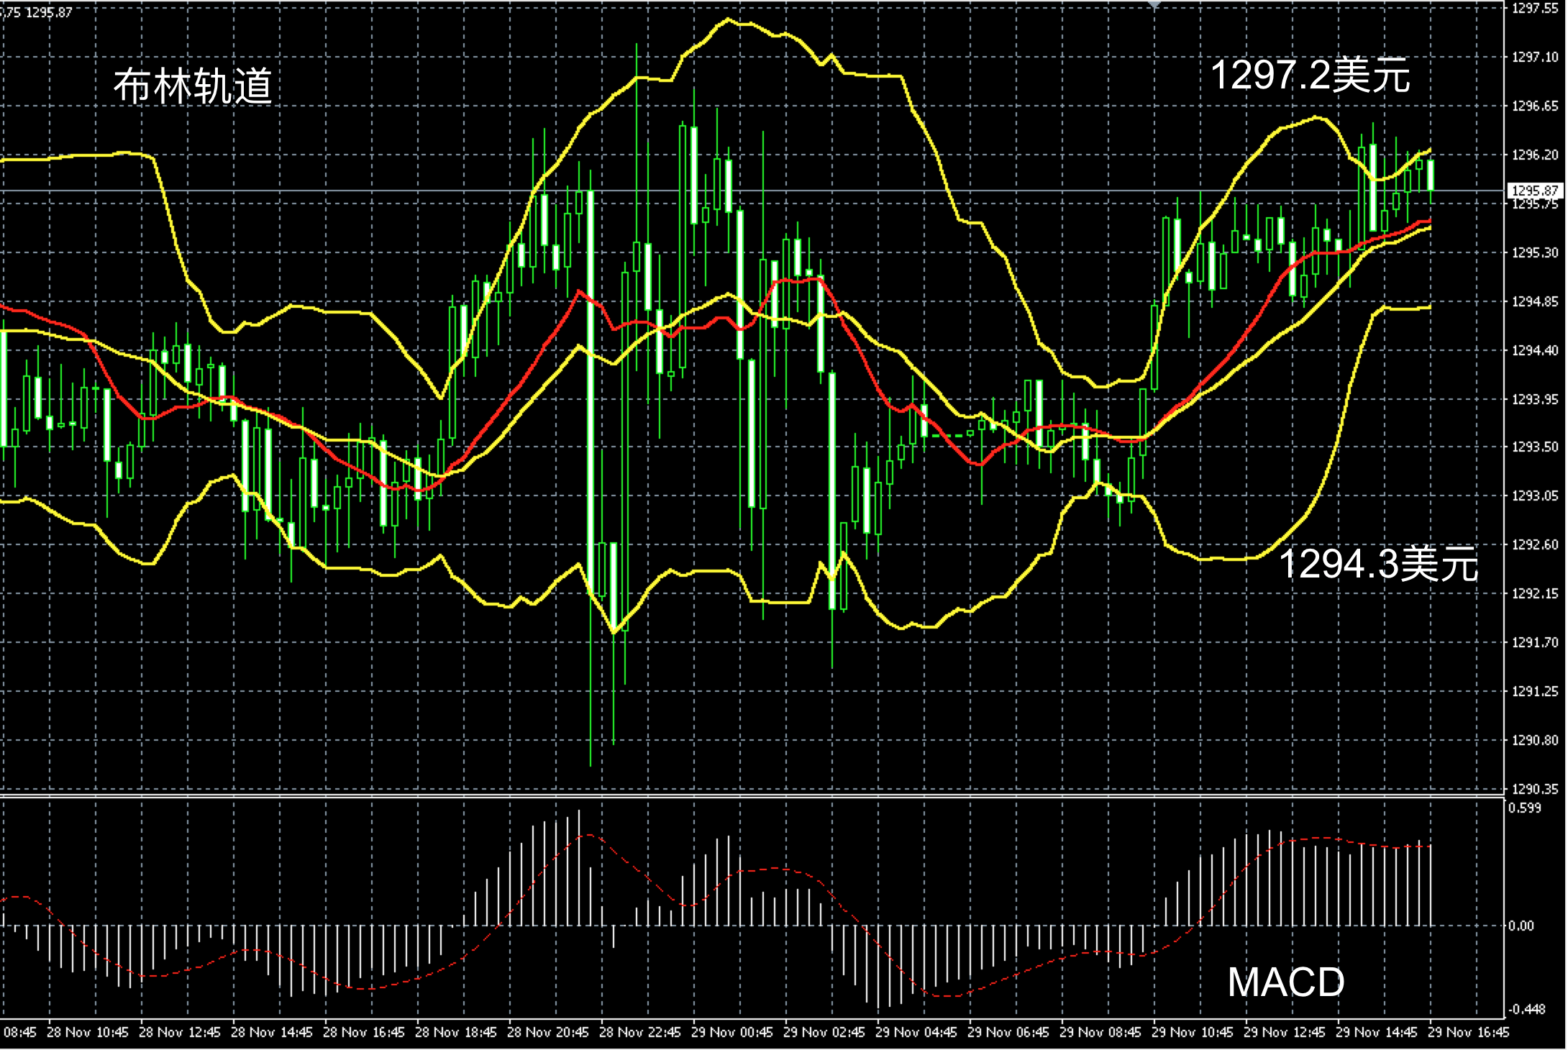Click the 28 Nov 20:45 time label
Image resolution: width=1568 pixels, height=1050 pixels.
[547, 1033]
